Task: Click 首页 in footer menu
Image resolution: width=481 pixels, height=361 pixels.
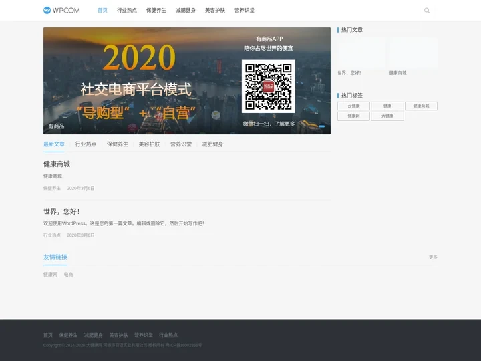Action: [x=48, y=335]
